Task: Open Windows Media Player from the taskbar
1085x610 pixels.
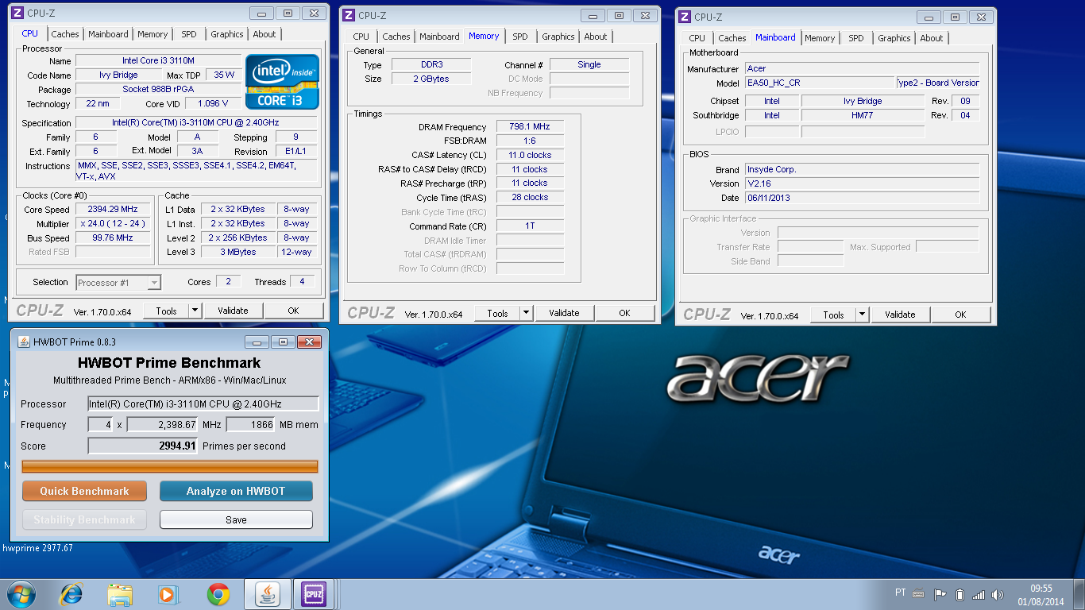Action: point(167,594)
